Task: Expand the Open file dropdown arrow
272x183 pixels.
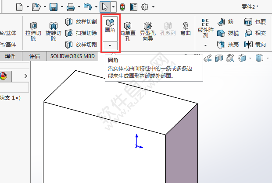Action: (45, 7)
